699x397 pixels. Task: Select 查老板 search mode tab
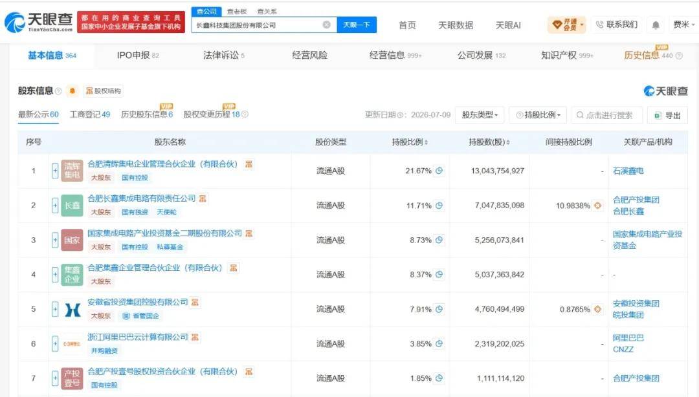[237, 12]
